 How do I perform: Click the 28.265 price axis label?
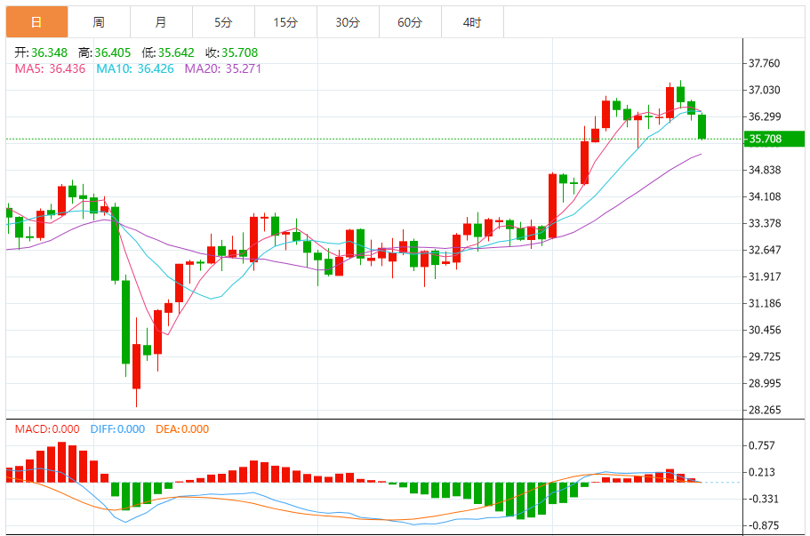pos(765,410)
